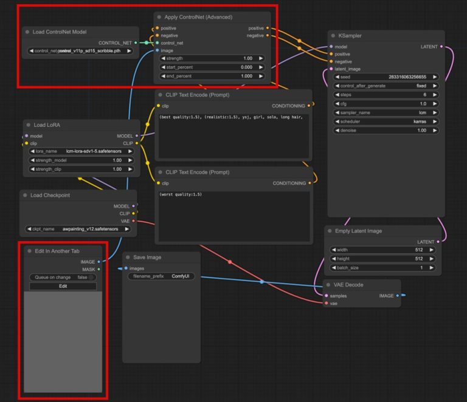Click the filename_prefix field showing ComfyUI
Image resolution: width=467 pixels, height=402 pixels.
(161, 276)
